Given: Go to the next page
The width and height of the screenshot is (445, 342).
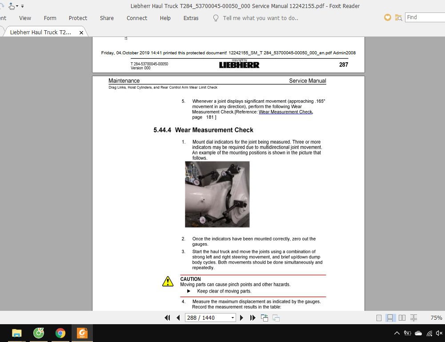Looking at the screenshot, I should [x=241, y=318].
